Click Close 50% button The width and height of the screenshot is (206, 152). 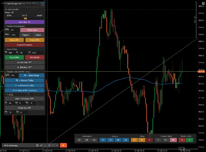(x=35, y=40)
